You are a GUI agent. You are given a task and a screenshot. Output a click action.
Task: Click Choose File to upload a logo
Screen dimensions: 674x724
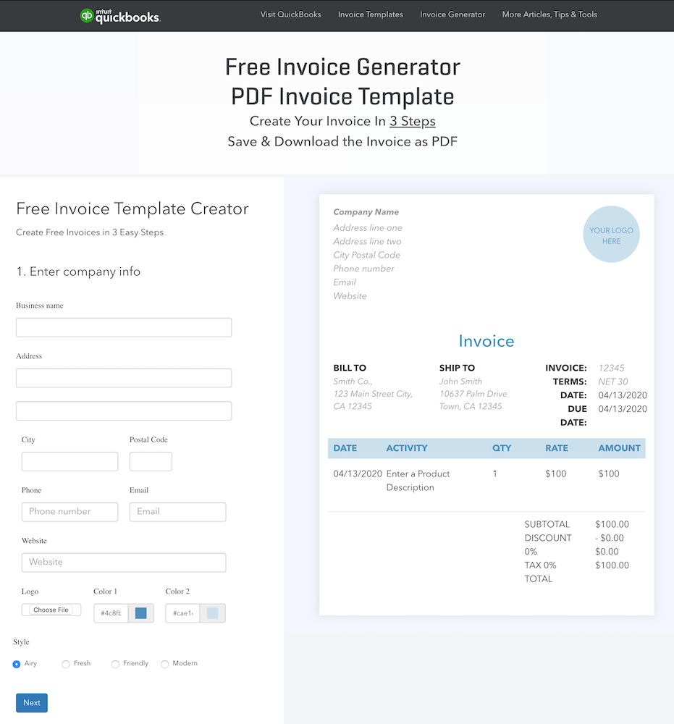[x=51, y=609]
